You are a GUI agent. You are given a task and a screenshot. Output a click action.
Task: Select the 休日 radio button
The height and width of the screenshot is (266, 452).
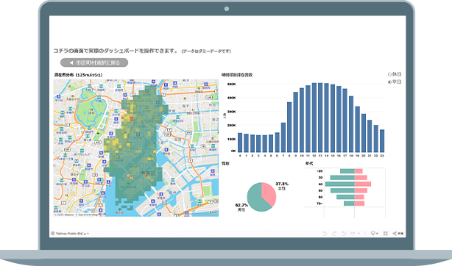[389, 74]
